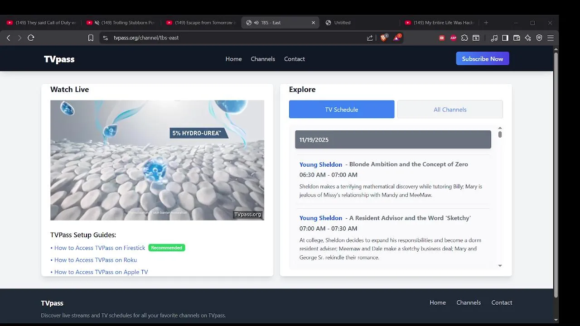Image resolution: width=580 pixels, height=326 pixels.
Task: Click the live video player
Action: (x=157, y=160)
